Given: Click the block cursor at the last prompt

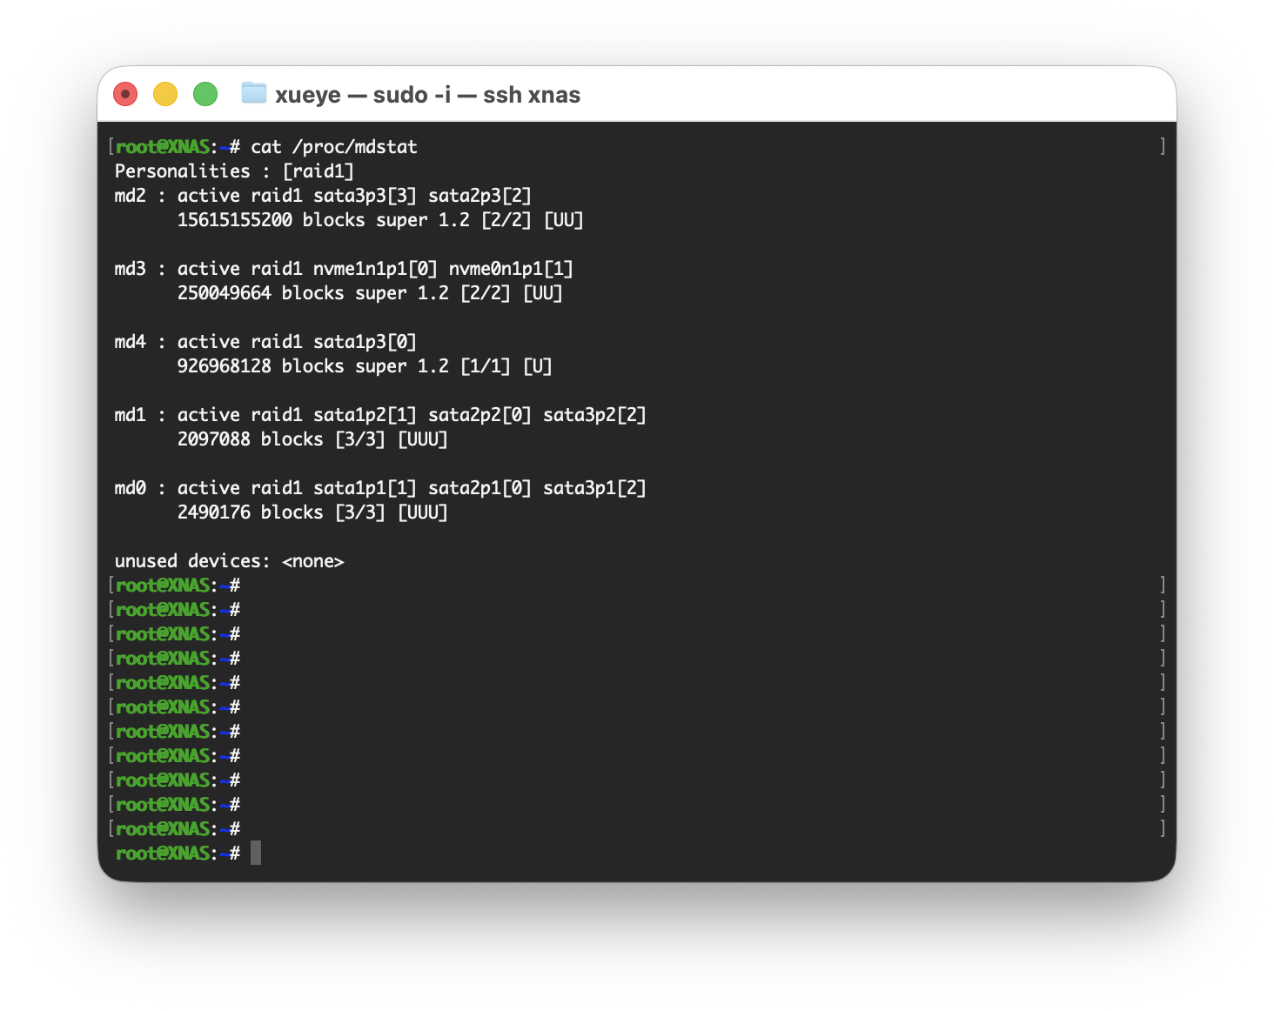Looking at the screenshot, I should pos(256,853).
